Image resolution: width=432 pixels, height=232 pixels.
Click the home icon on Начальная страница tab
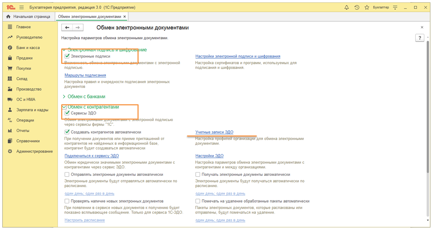point(8,17)
